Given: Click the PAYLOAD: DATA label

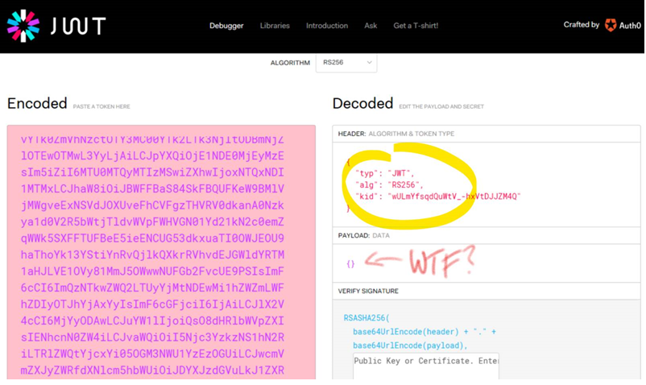Looking at the screenshot, I should (363, 235).
